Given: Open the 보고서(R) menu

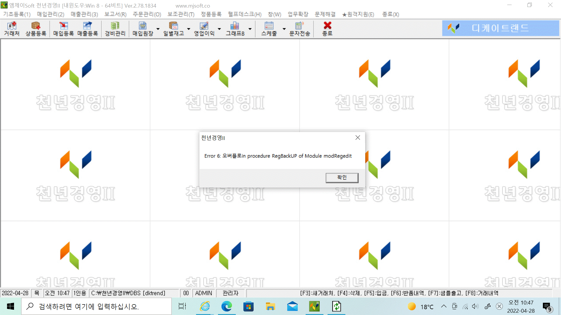Looking at the screenshot, I should [115, 14].
